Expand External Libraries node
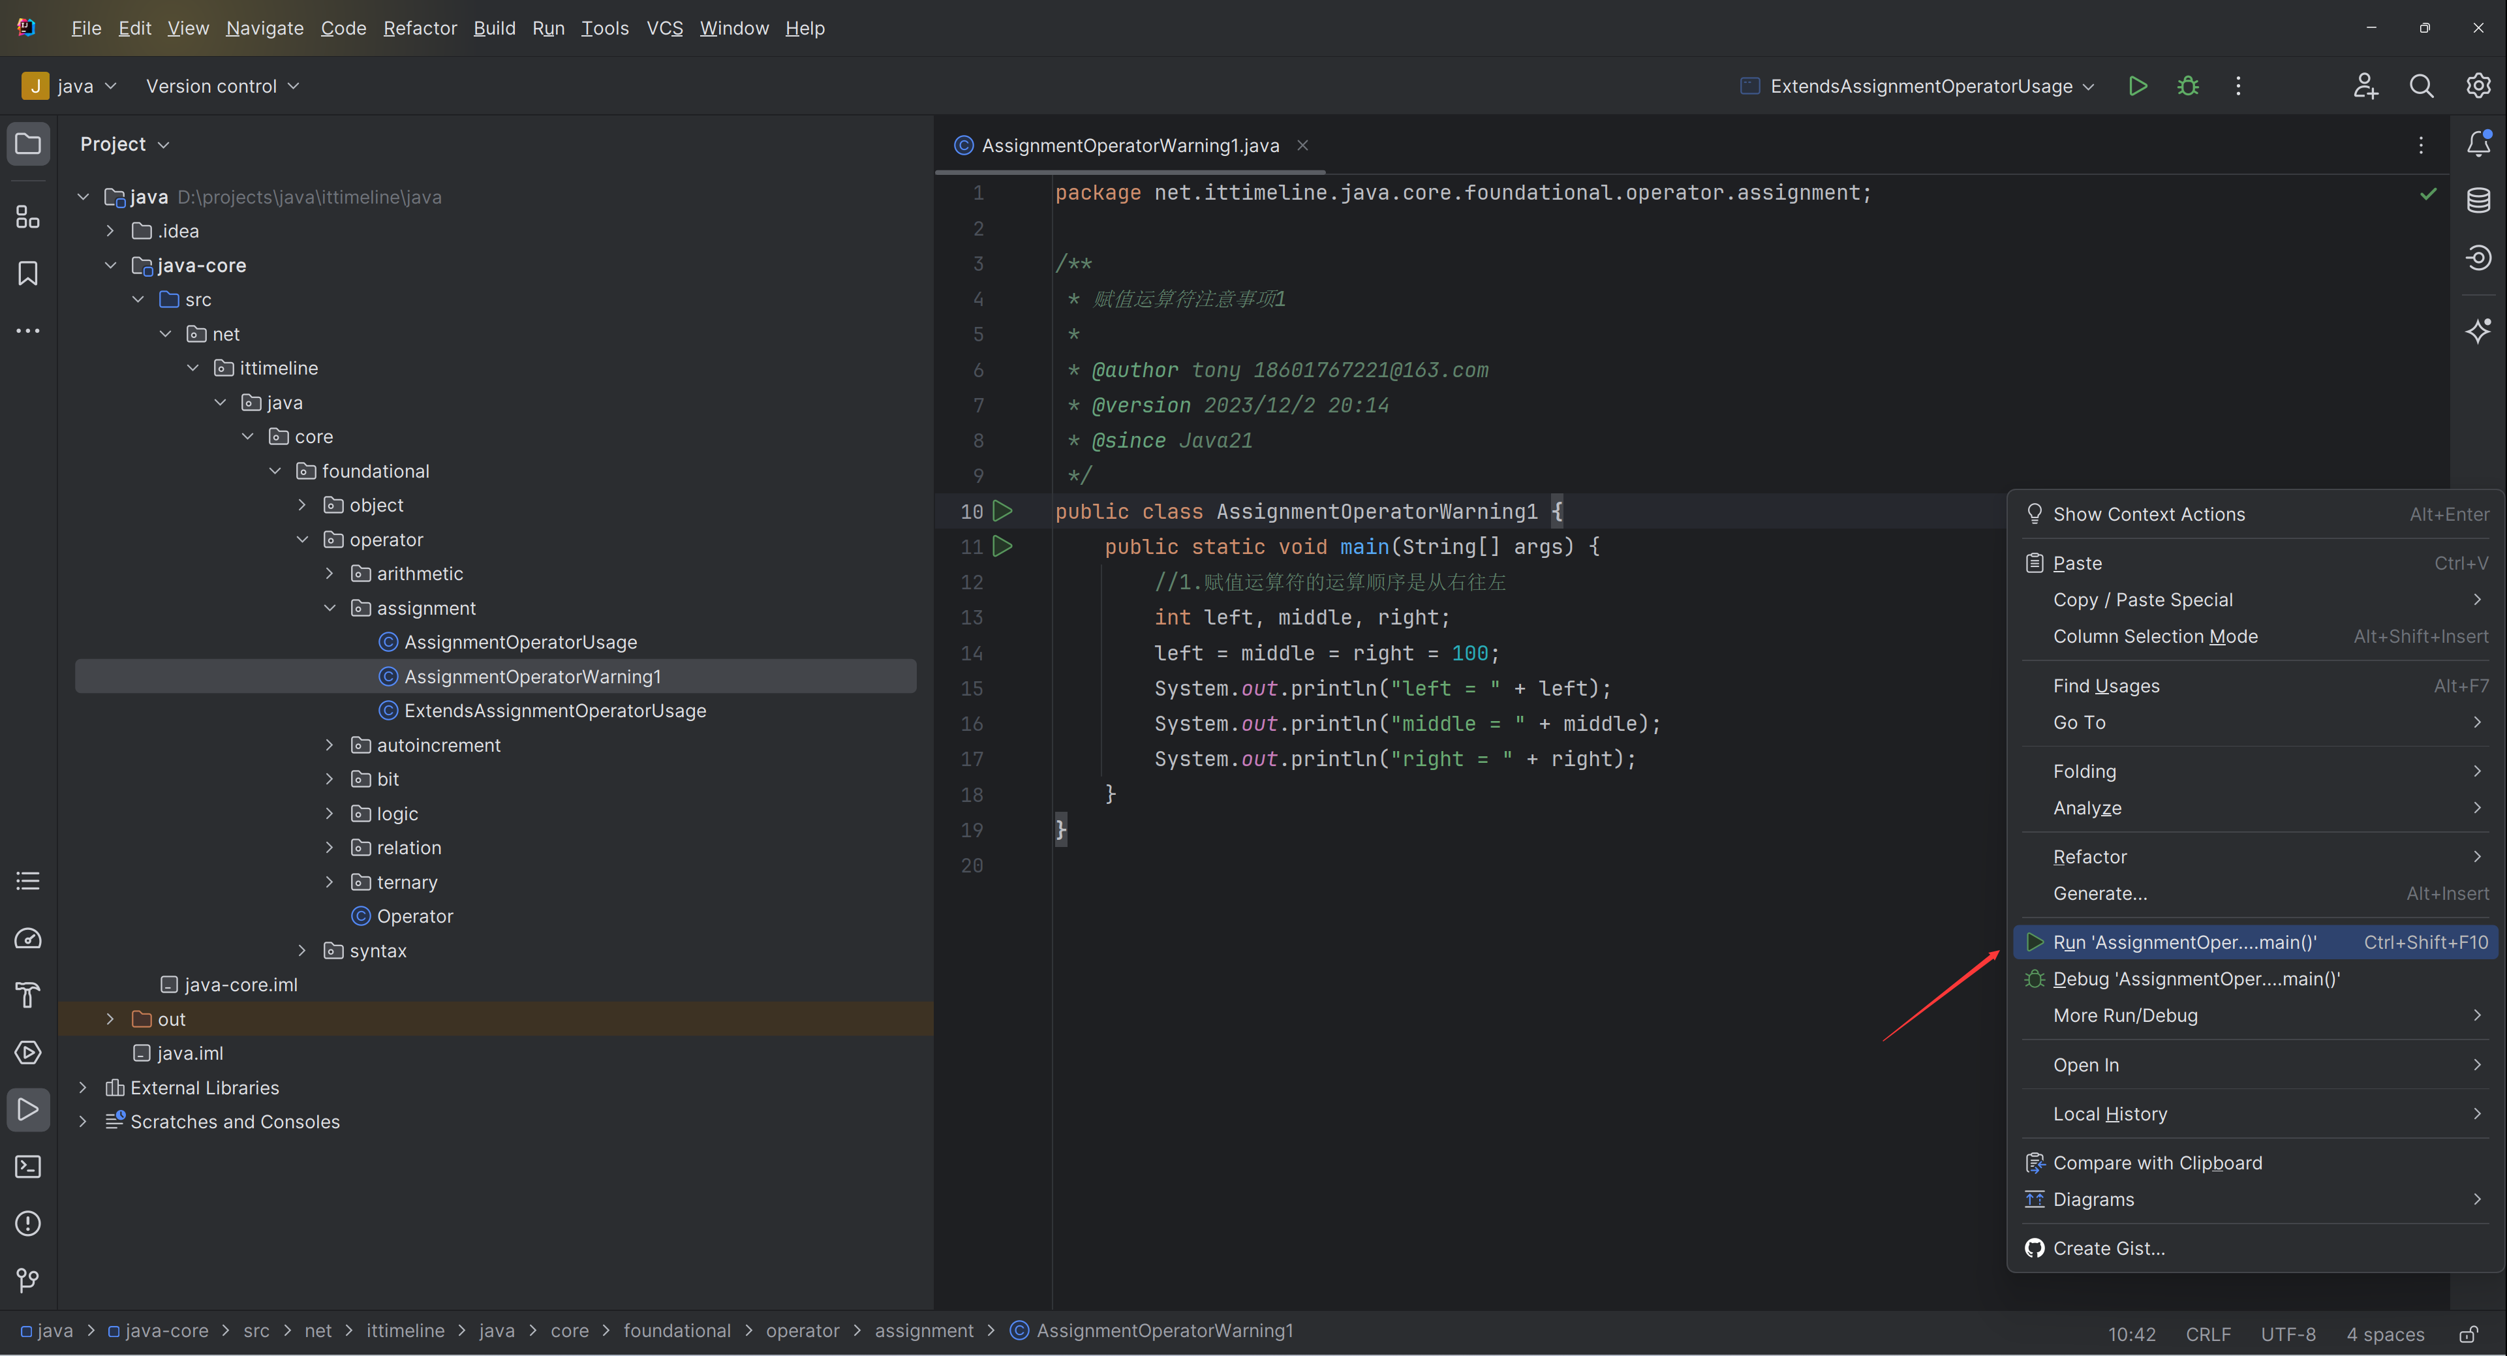This screenshot has width=2507, height=1356. 84,1087
